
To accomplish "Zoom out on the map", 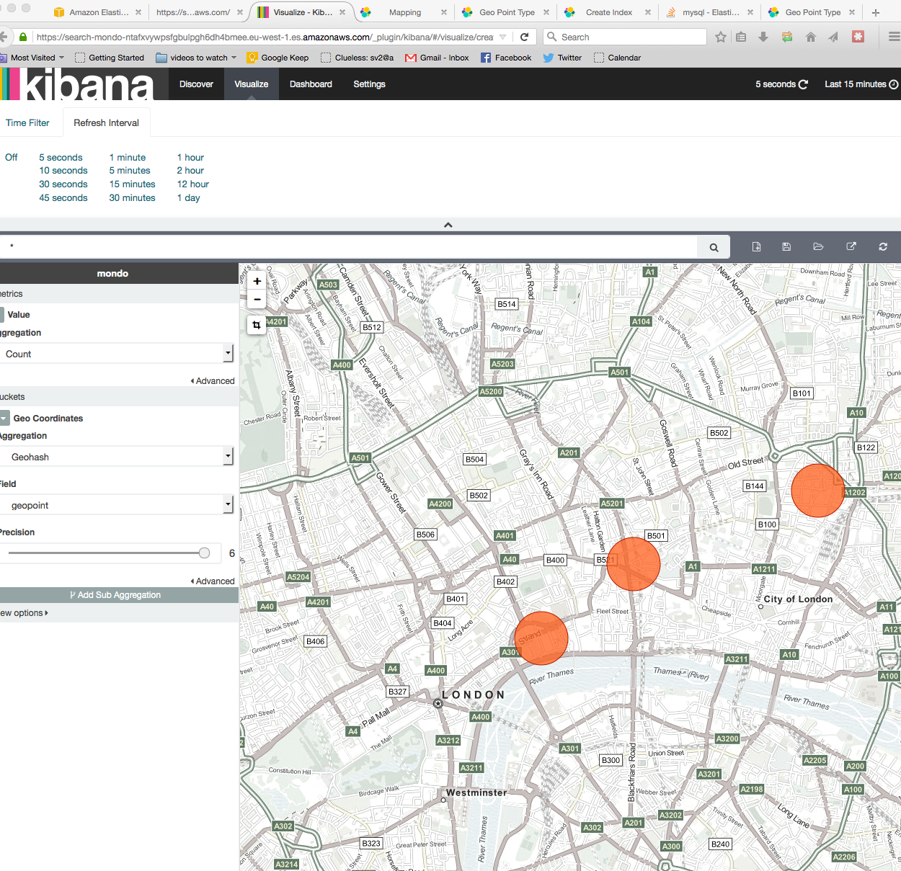I will click(x=257, y=300).
